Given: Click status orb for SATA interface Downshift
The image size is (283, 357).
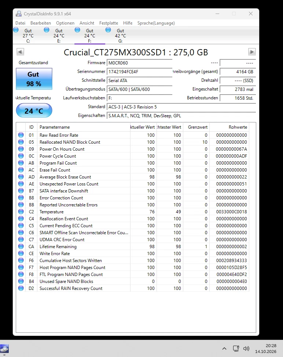Looking at the screenshot, I should pyautogui.click(x=21, y=191).
